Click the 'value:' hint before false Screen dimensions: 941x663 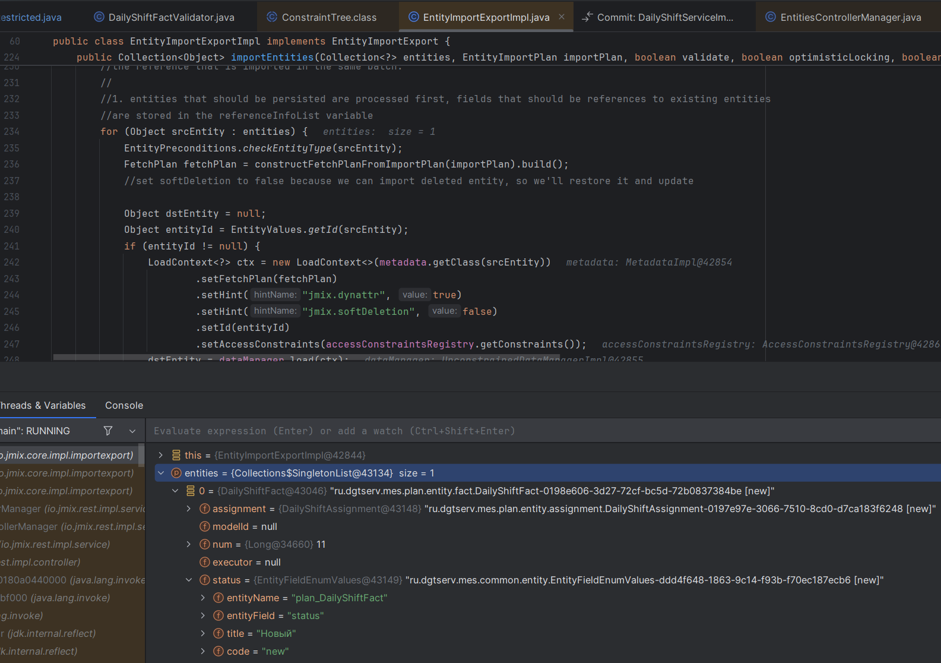point(445,311)
